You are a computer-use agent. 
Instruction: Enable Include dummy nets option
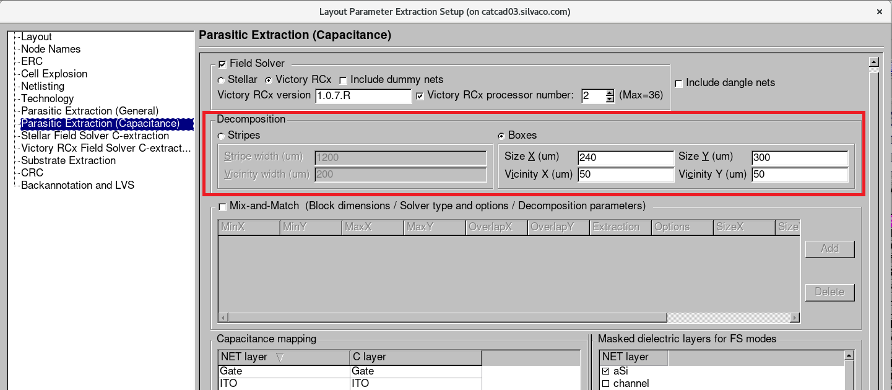(343, 80)
